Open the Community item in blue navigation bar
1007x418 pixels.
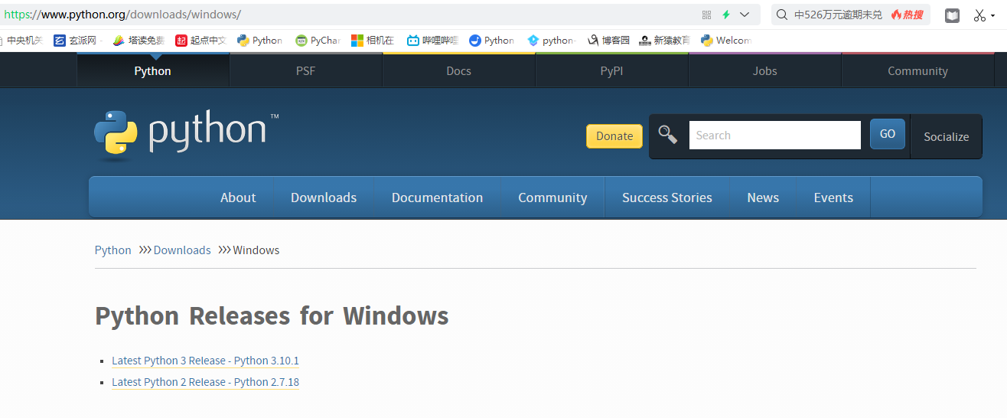552,198
